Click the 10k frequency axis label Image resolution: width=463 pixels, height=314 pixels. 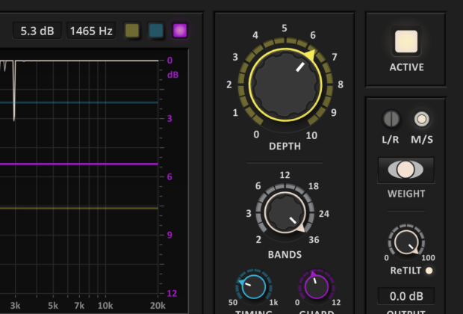coord(105,306)
